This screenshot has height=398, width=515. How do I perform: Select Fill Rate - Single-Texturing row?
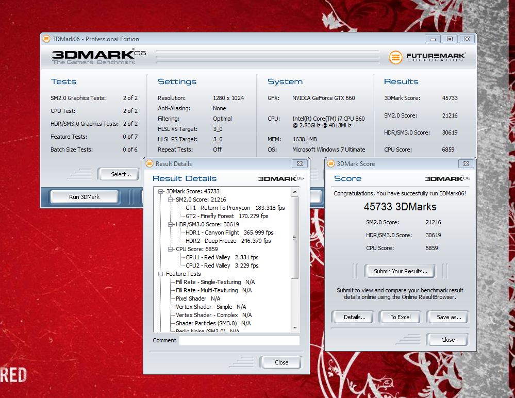(215, 282)
